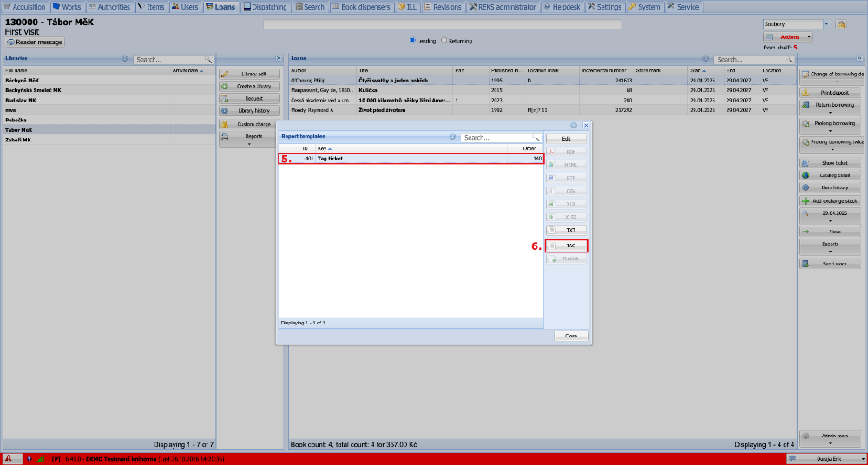868x465 pixels.
Task: Click Custom charge button
Action: tap(250, 124)
